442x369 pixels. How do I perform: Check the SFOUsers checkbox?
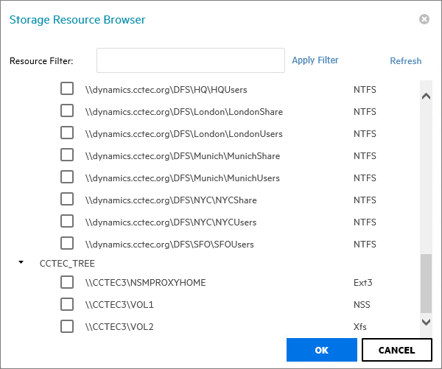point(67,244)
